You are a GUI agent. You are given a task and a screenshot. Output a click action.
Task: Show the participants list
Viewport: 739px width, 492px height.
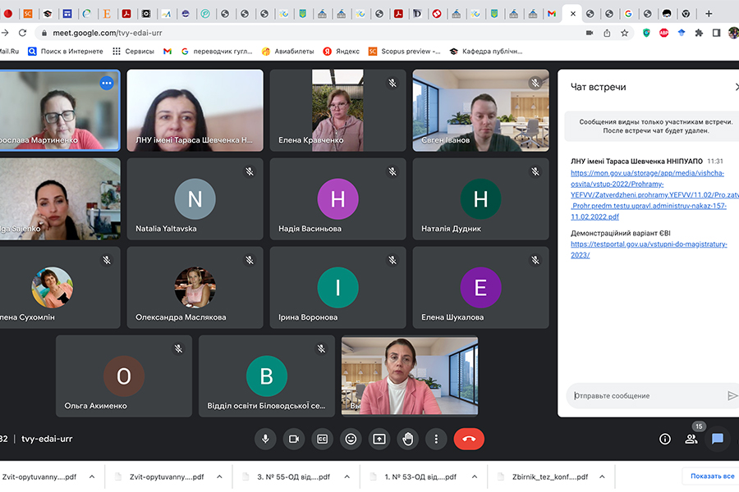[691, 439]
